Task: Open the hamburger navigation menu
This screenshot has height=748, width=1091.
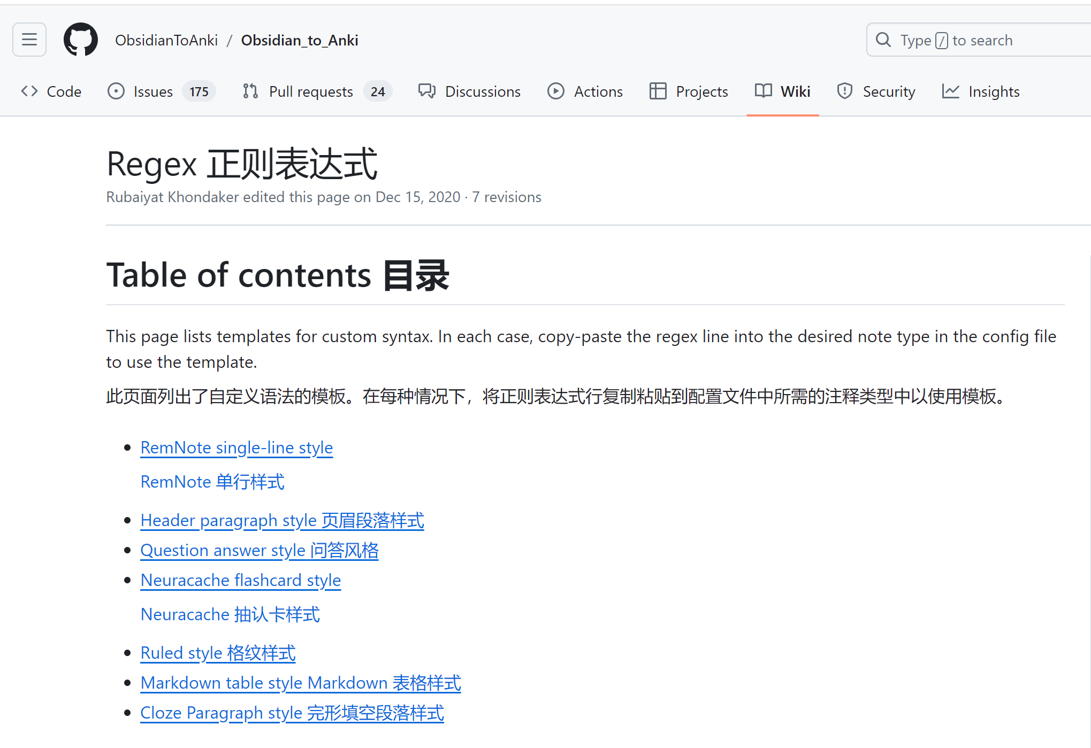Action: [29, 40]
